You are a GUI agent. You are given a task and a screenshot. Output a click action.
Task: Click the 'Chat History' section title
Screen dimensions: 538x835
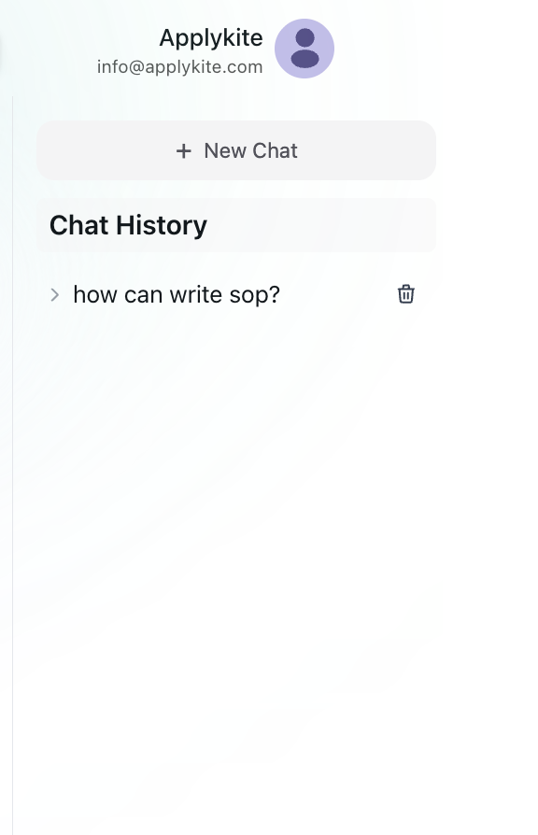(x=128, y=225)
